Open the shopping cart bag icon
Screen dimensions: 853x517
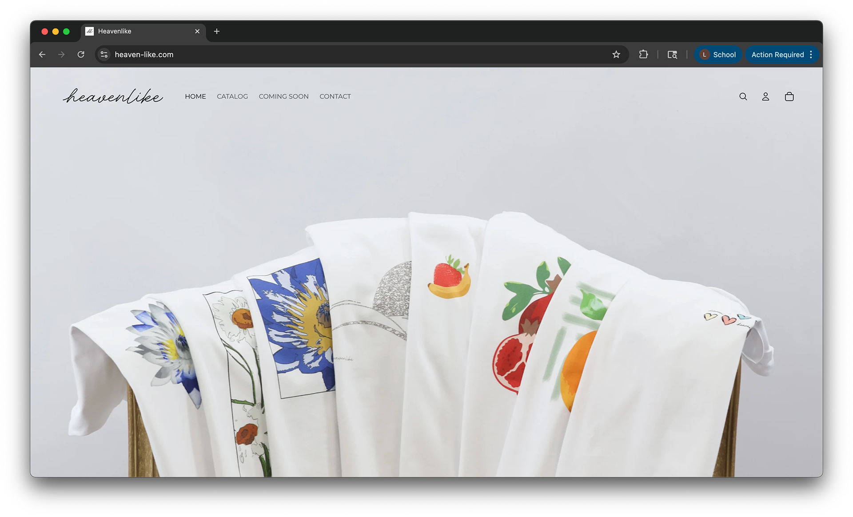coord(789,96)
